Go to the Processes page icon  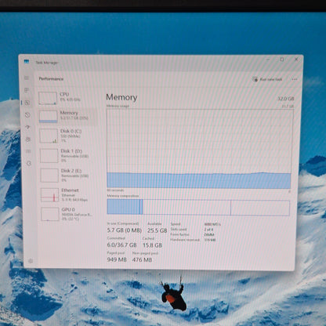(x=27, y=90)
